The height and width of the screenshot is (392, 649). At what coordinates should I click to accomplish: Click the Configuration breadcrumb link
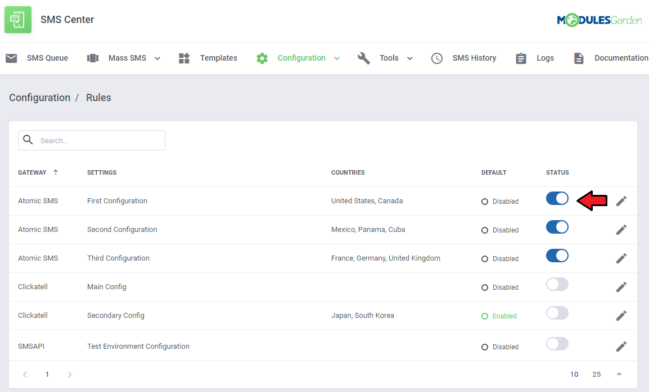[x=40, y=98]
